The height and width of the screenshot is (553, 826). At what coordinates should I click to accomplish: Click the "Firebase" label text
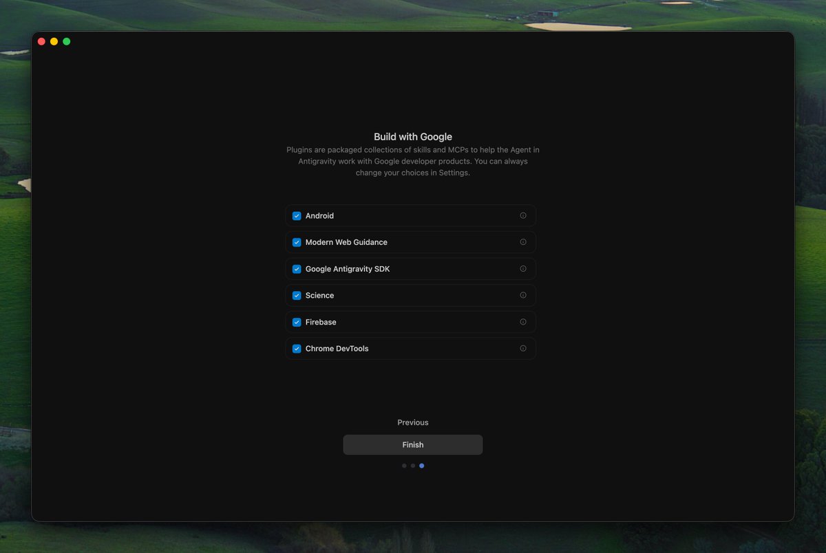(x=321, y=322)
